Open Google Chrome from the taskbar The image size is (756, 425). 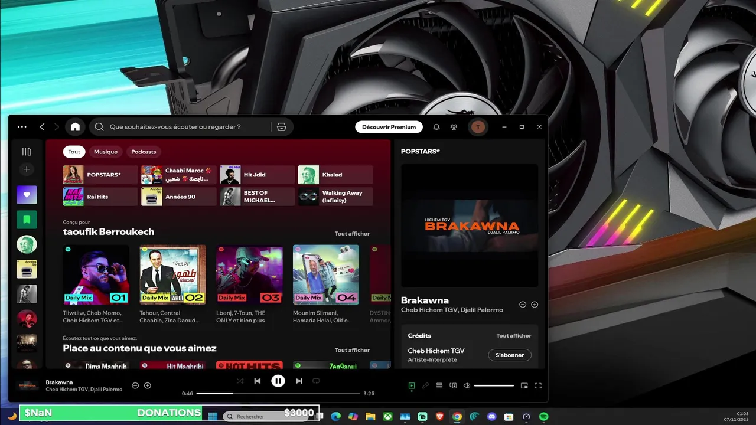pyautogui.click(x=457, y=417)
